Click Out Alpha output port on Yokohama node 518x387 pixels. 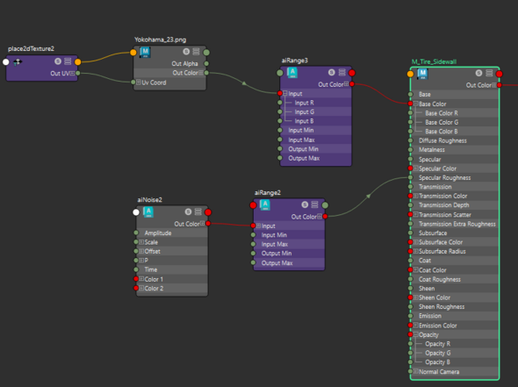206,63
